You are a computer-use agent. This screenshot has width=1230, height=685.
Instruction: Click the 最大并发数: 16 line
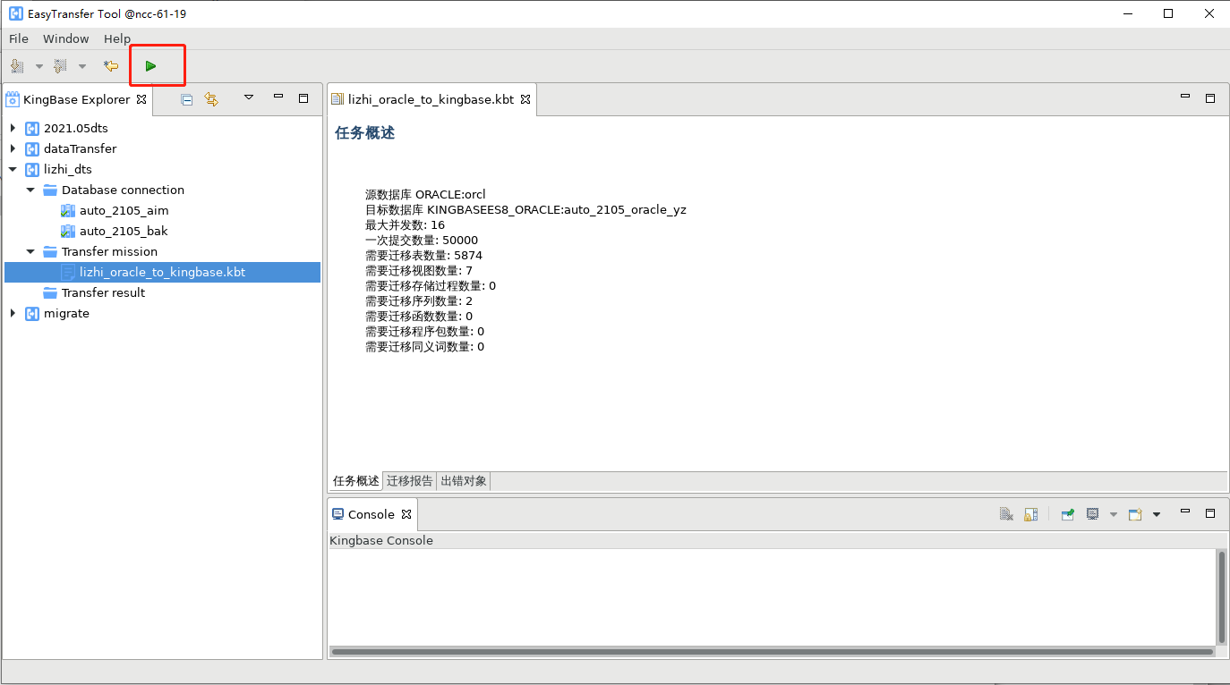pos(405,224)
